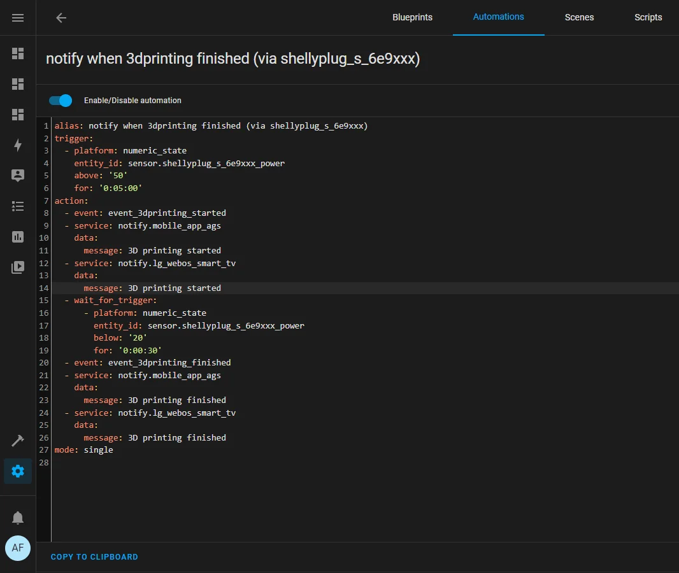This screenshot has height=573, width=679.
Task: Open the Scripts tab
Action: pyautogui.click(x=648, y=18)
